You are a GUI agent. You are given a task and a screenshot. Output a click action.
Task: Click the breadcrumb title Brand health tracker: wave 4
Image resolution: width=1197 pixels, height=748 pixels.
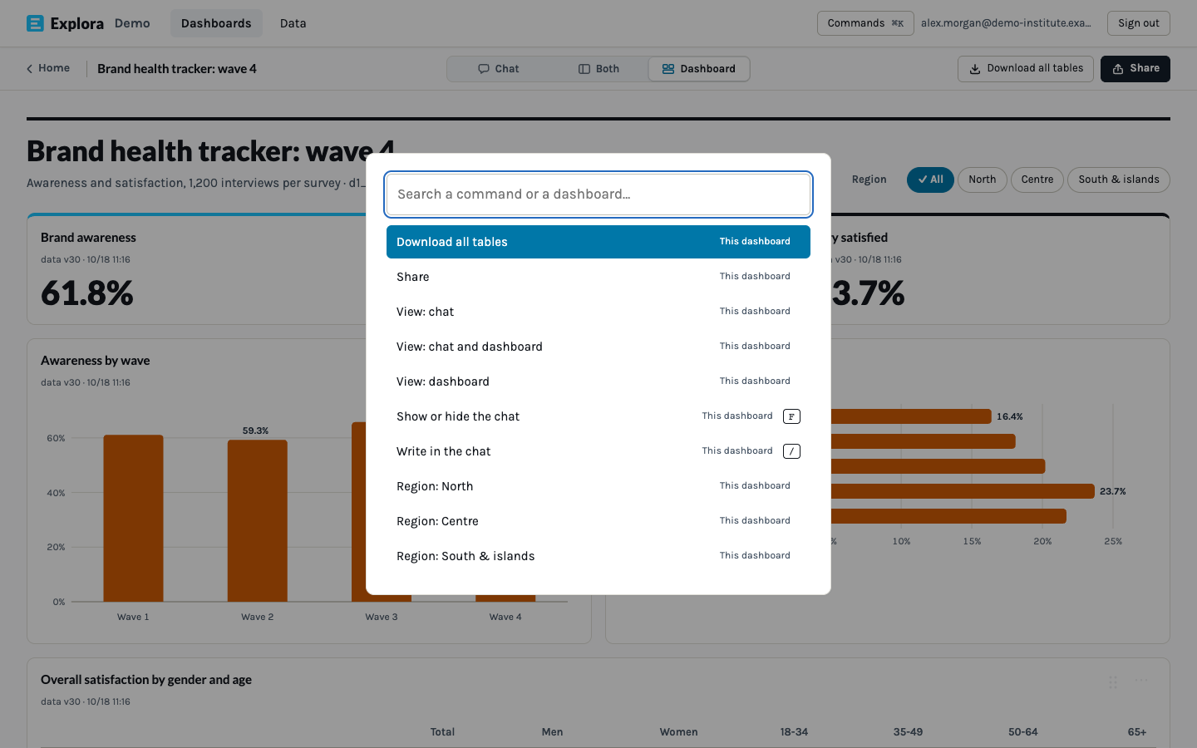(x=177, y=69)
